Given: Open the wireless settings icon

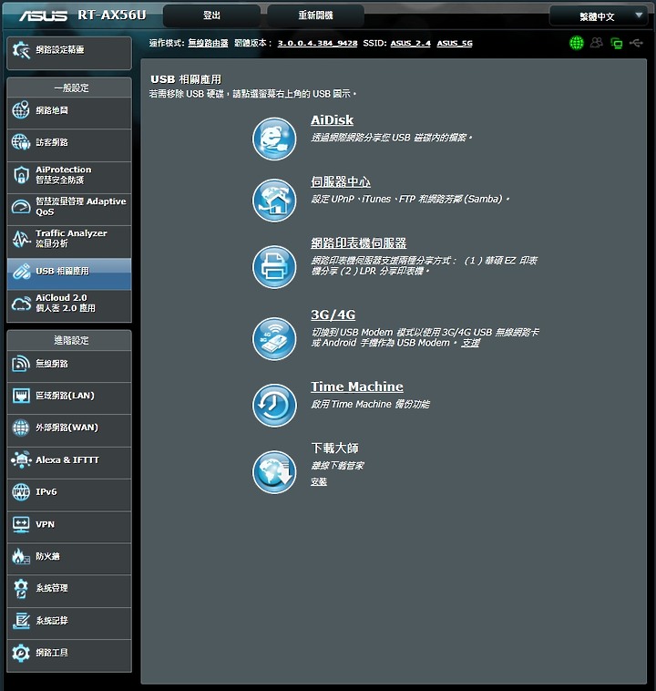Looking at the screenshot, I should (x=21, y=364).
